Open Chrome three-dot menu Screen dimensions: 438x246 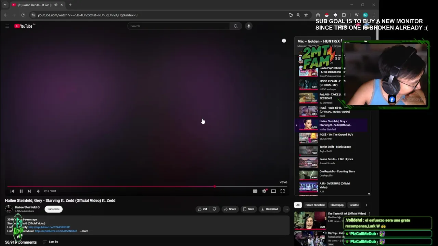click(x=374, y=15)
